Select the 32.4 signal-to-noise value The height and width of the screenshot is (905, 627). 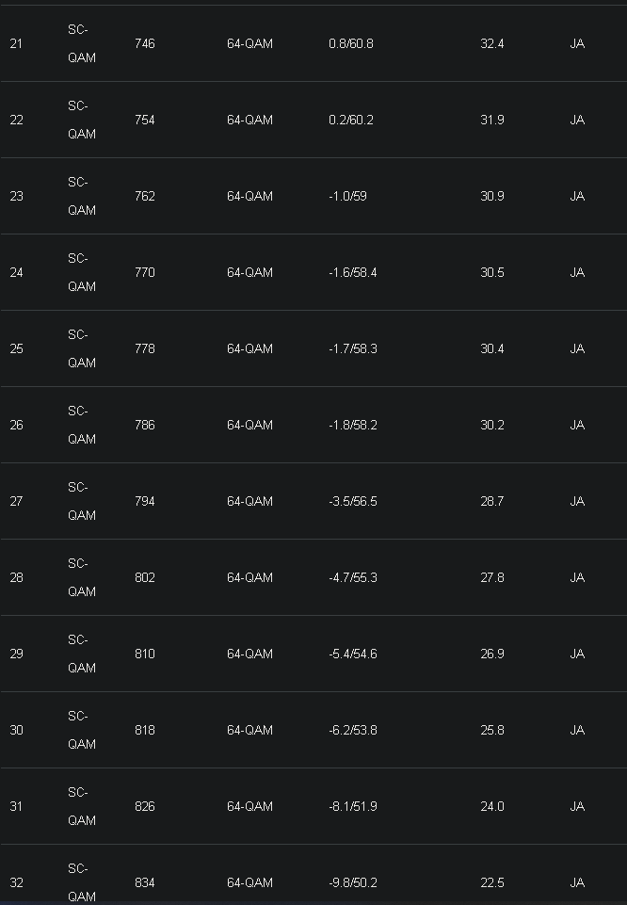491,44
